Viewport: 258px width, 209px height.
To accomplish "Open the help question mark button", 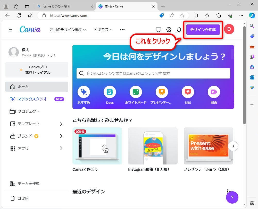I will pos(232,197).
